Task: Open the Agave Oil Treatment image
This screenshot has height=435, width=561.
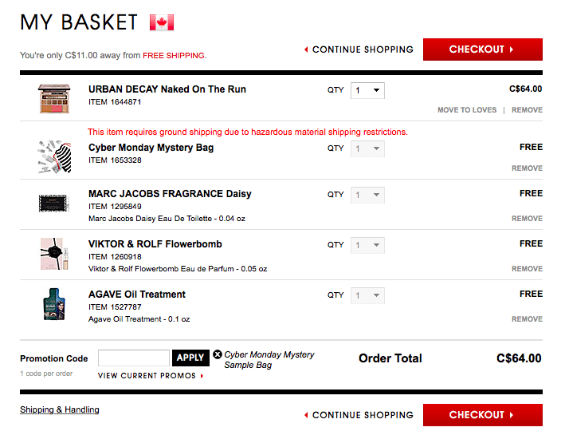Action: [x=54, y=304]
